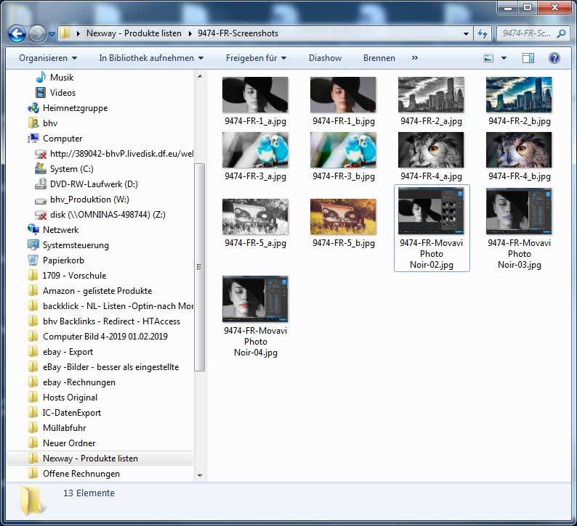Image resolution: width=577 pixels, height=526 pixels.
Task: Select 'backklick - NL- Listen' folder
Action: click(118, 306)
